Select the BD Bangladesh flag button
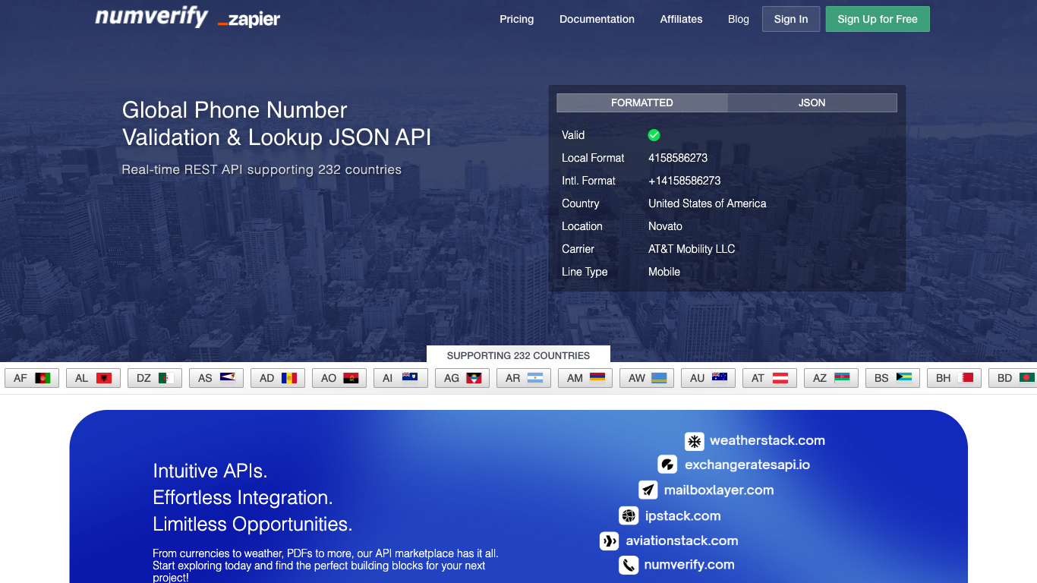The image size is (1037, 583). coord(1013,378)
